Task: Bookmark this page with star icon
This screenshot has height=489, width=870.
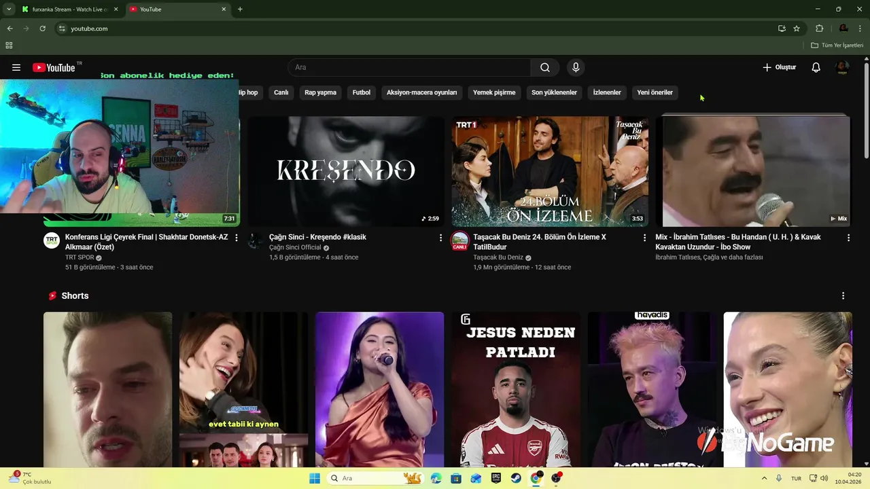Action: click(797, 29)
